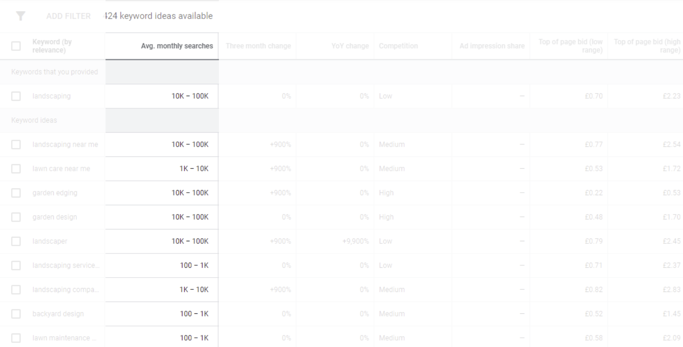Check the 'garden design' checkbox

pyautogui.click(x=16, y=217)
